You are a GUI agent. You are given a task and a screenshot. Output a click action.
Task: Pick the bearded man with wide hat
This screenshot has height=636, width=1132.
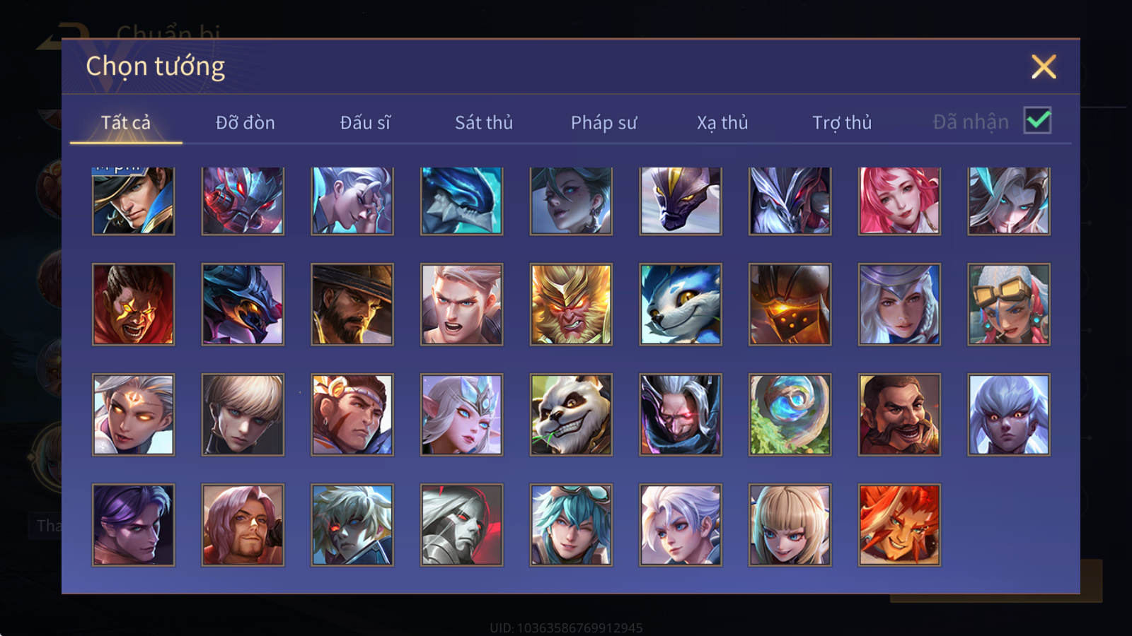point(352,305)
